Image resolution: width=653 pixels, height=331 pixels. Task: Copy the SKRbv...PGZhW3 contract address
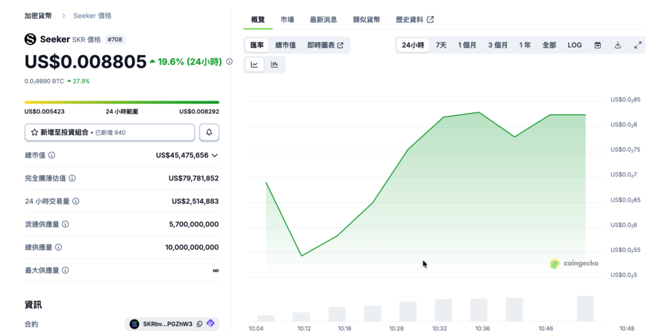200,324
